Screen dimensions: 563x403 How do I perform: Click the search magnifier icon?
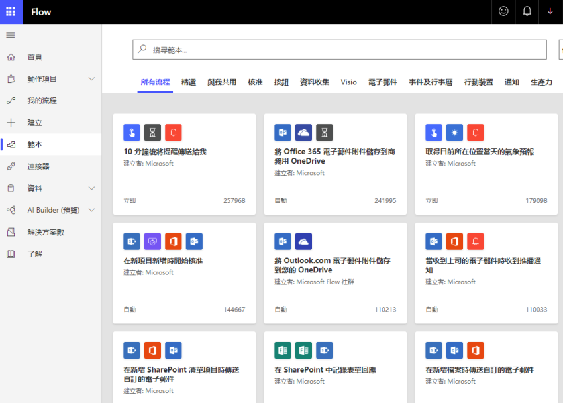pos(142,48)
